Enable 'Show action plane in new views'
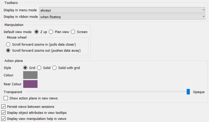209x122 pixels. click(6, 98)
